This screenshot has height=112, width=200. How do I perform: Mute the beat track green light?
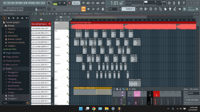pos(67,28)
